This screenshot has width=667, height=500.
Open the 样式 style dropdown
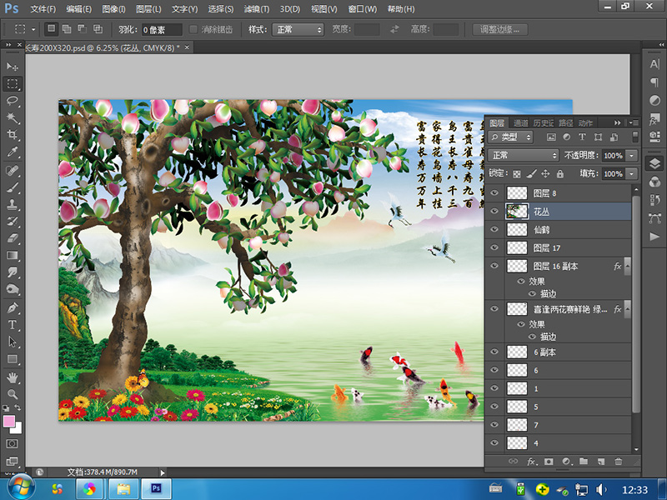pos(298,29)
